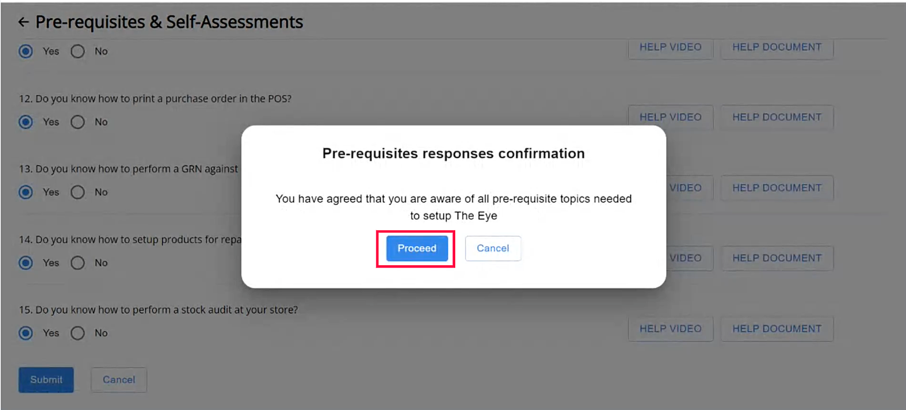Screen dimensions: 906x410
Task: Open Help Document for question 13 GRN
Action: (777, 188)
